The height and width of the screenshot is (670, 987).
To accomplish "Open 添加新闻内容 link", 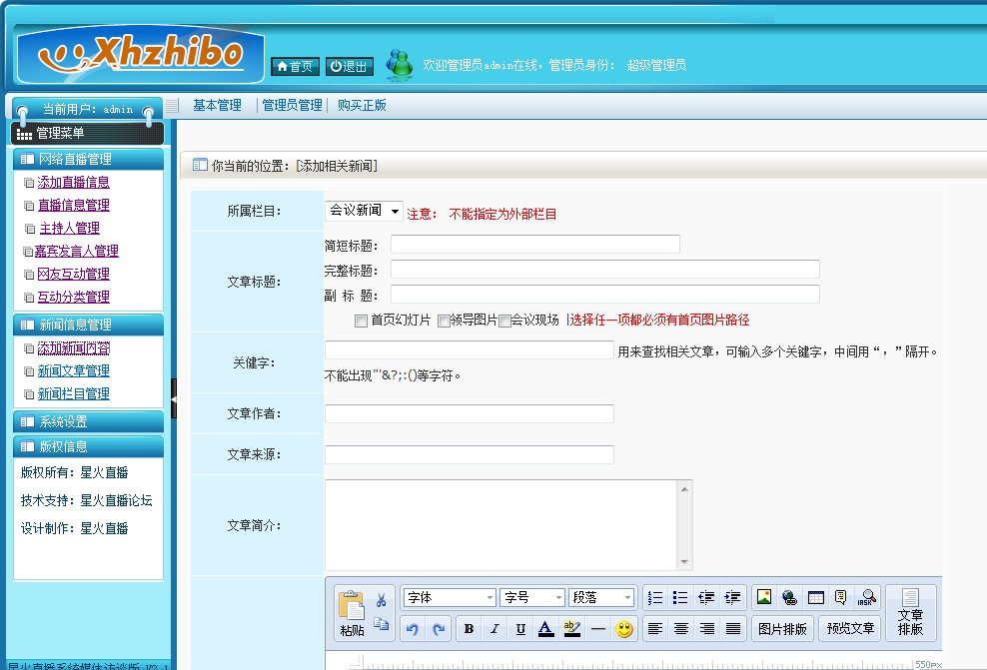I will 74,347.
